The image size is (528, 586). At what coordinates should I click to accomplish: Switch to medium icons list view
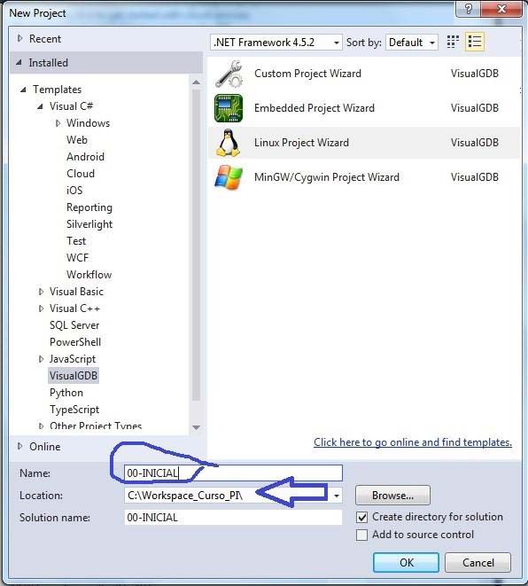pyautogui.click(x=475, y=42)
